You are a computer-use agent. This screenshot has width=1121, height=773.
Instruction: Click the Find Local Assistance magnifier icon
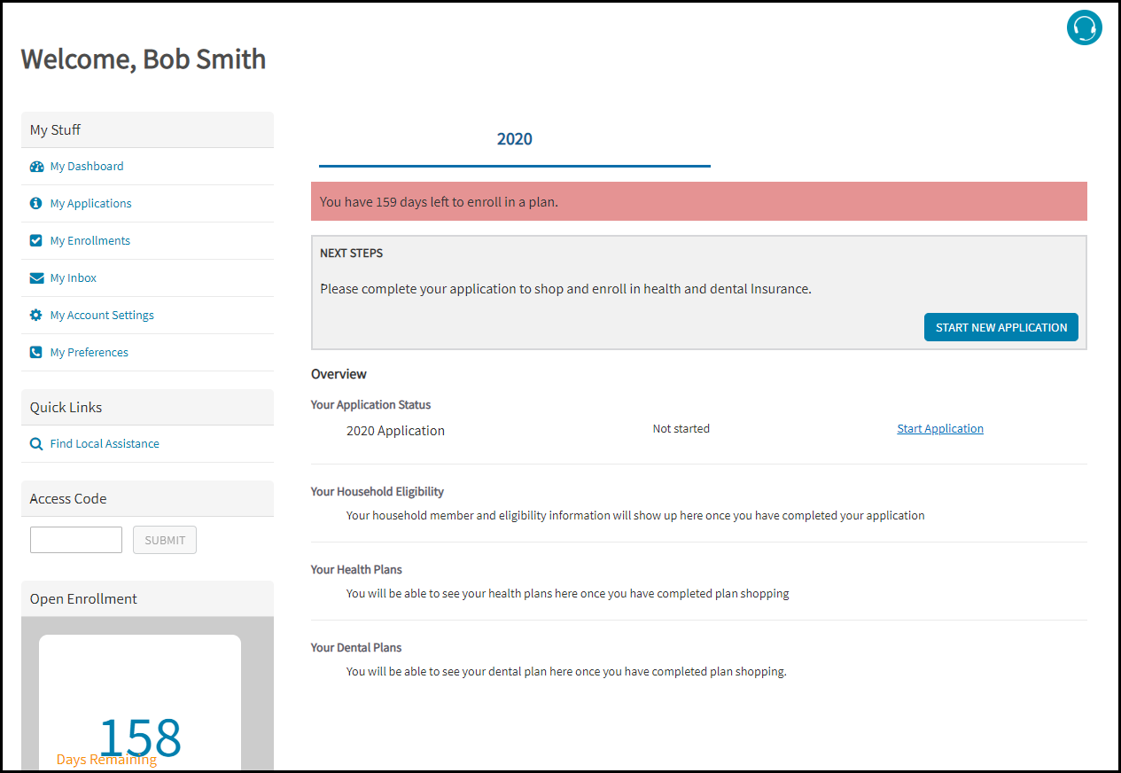click(x=36, y=444)
